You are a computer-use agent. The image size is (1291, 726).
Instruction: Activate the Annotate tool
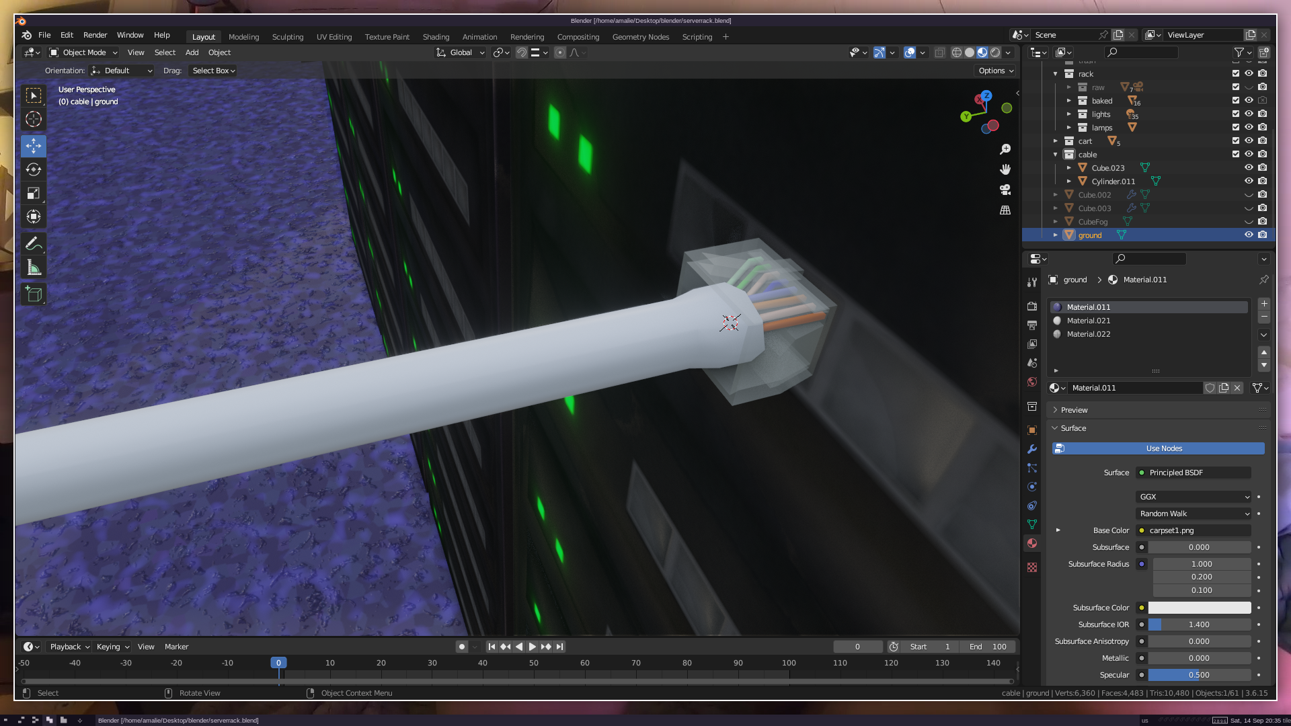click(34, 243)
